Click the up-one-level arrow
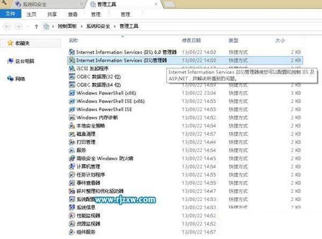Image resolution: width=322 pixels, height=239 pixels. (x=36, y=26)
